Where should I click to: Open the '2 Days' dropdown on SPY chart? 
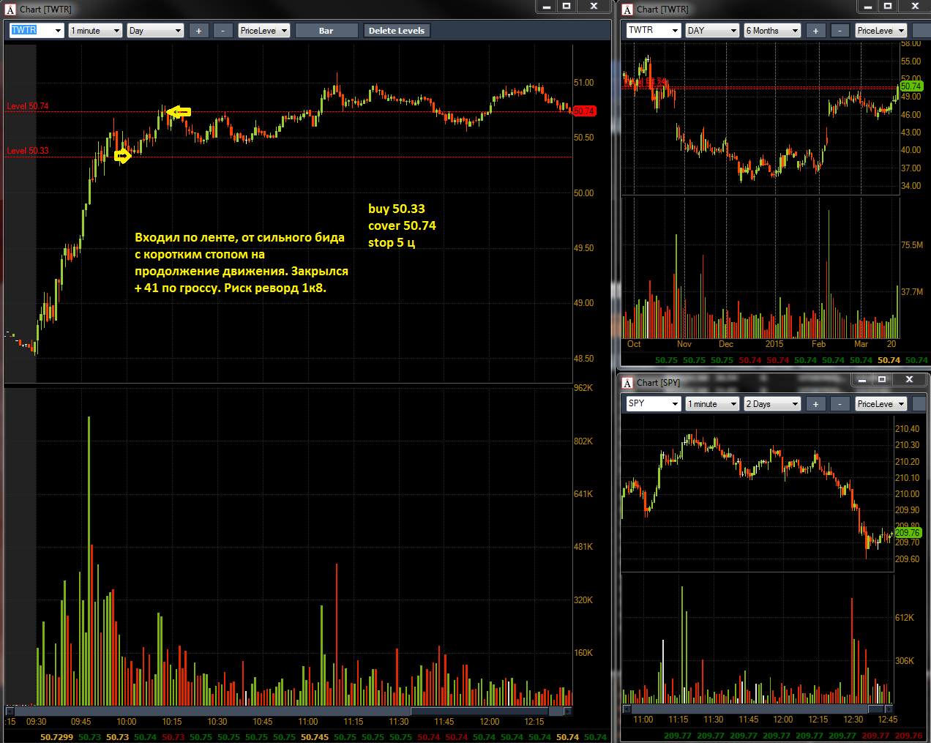[772, 404]
